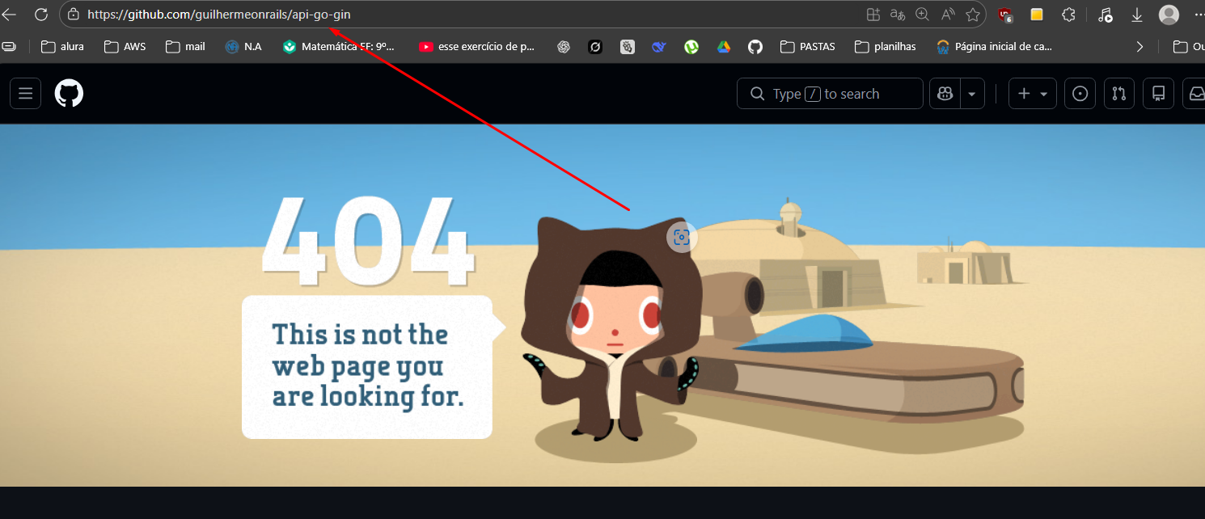Click the zoom magnifier icon in address bar

click(922, 15)
